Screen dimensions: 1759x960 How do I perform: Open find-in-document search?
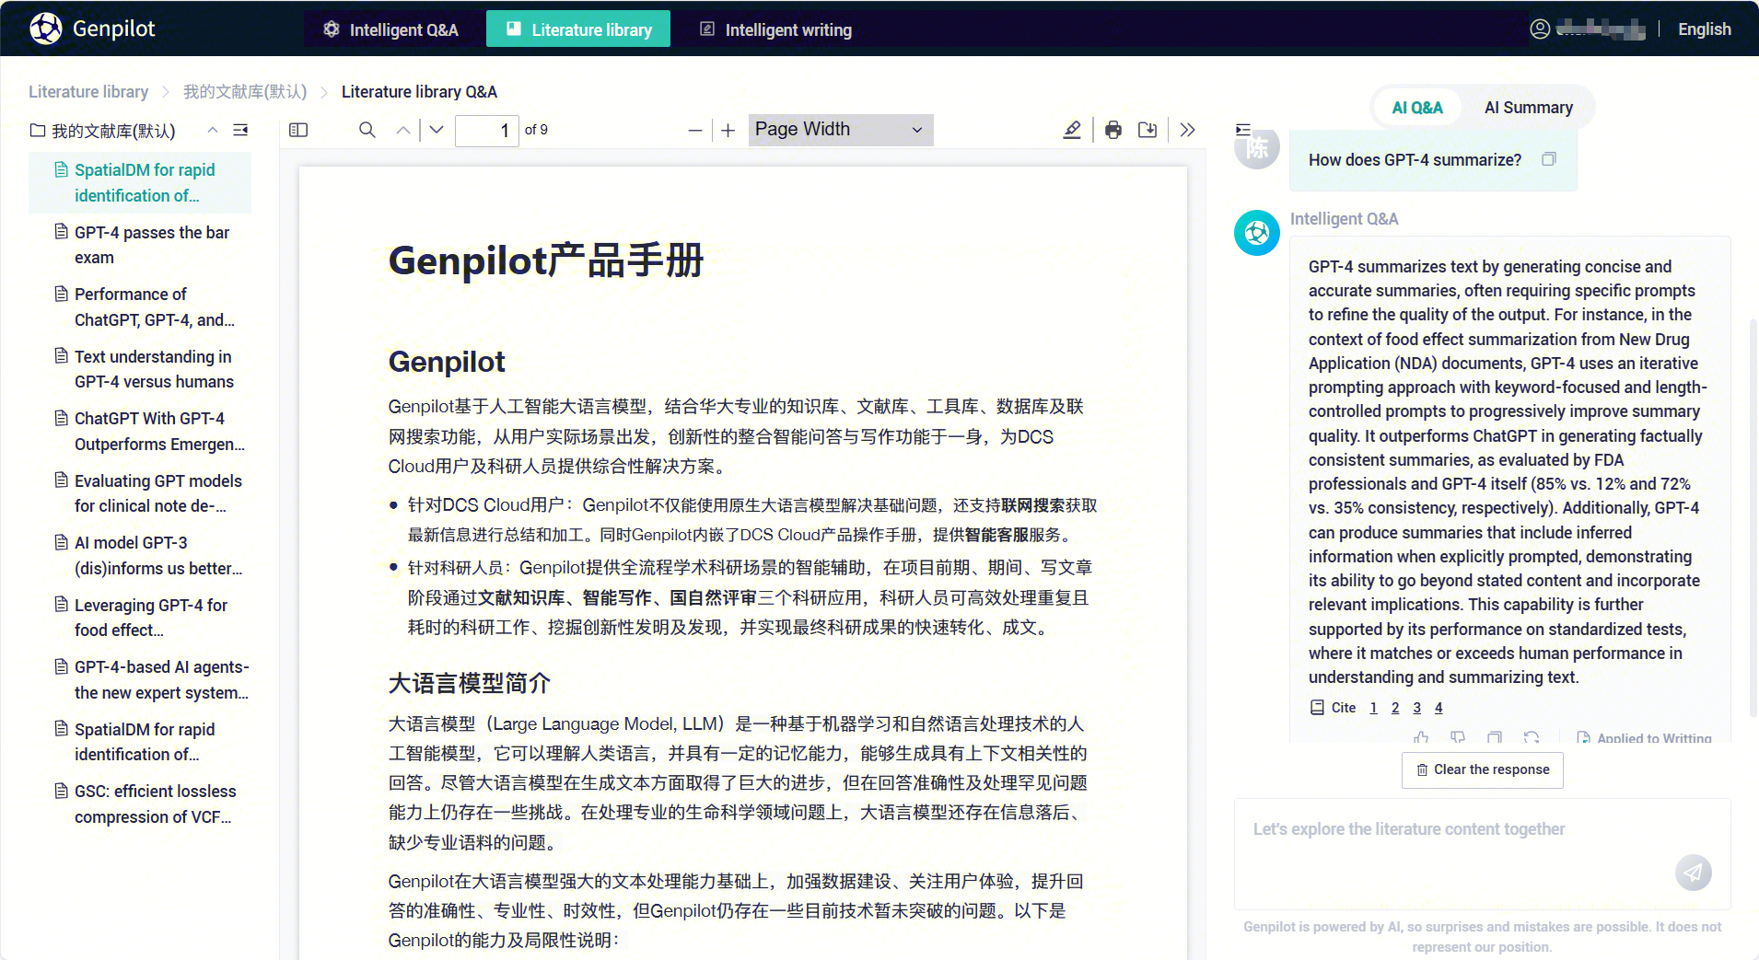(x=367, y=130)
